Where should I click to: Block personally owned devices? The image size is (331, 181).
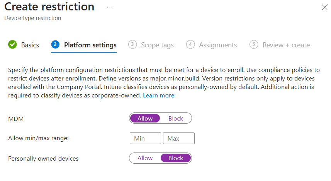click(x=176, y=158)
